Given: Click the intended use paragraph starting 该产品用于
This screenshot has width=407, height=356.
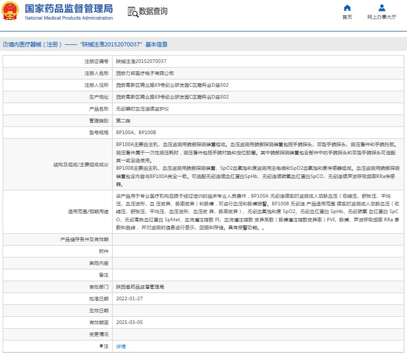Looking at the screenshot, I should [258, 212].
